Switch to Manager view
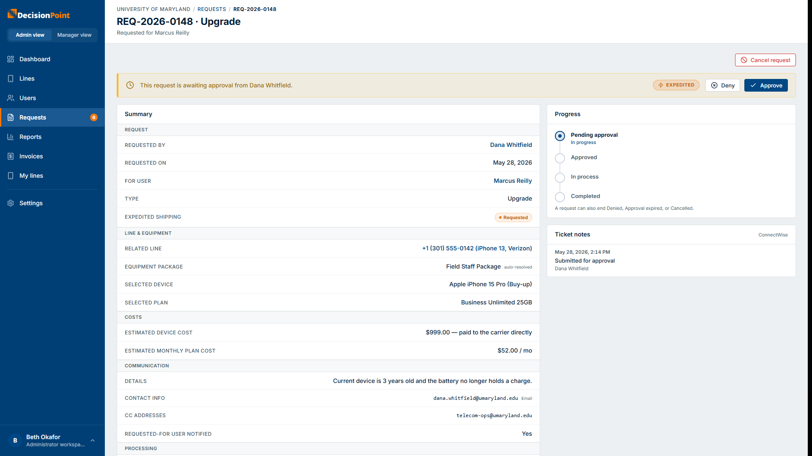This screenshot has height=456, width=812. point(74,35)
